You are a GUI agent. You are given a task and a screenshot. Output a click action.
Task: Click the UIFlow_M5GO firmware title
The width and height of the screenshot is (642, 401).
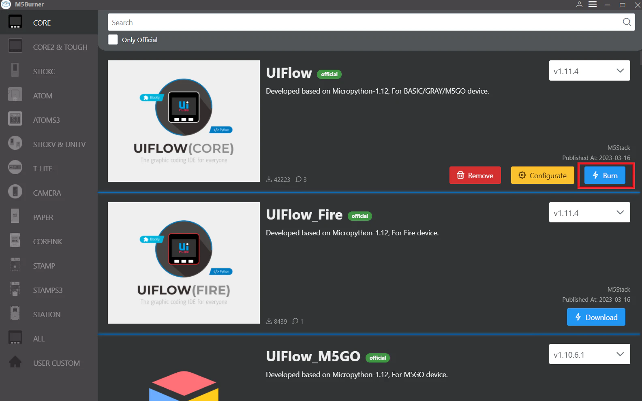click(x=313, y=357)
